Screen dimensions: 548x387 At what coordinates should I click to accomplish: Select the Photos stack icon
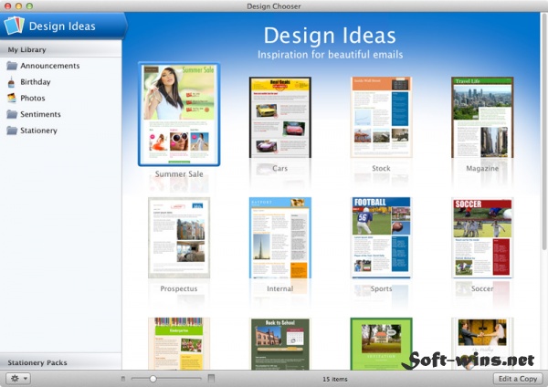click(x=12, y=98)
